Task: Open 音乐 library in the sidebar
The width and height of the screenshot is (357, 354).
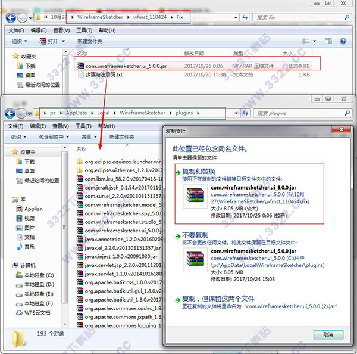Action: coord(26,246)
